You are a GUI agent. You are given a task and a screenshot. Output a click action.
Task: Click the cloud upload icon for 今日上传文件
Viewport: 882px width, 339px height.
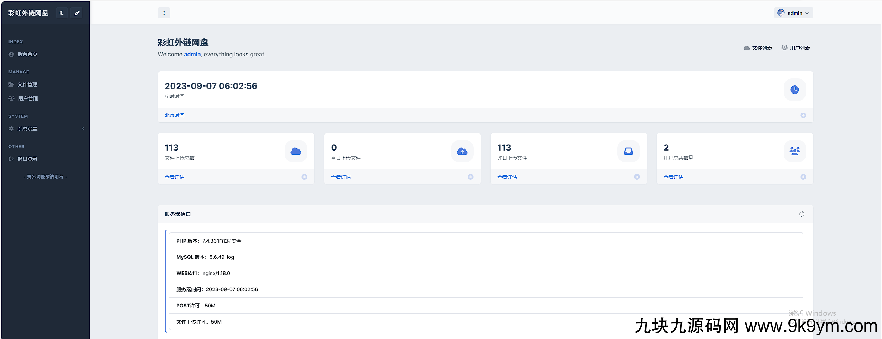coord(462,151)
